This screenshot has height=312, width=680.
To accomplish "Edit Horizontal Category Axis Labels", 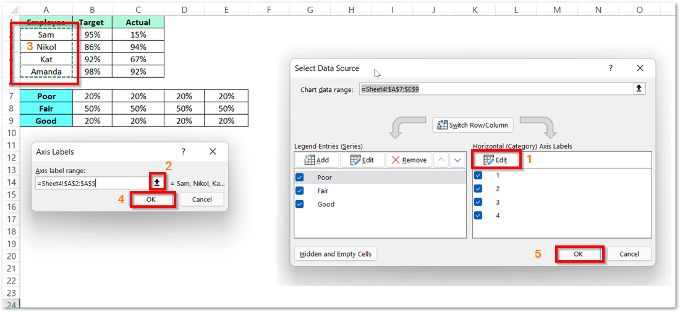I will (x=495, y=160).
